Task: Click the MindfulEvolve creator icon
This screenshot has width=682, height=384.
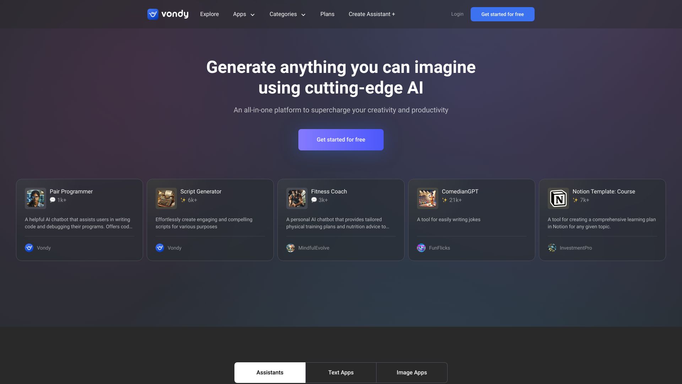Action: 291,247
